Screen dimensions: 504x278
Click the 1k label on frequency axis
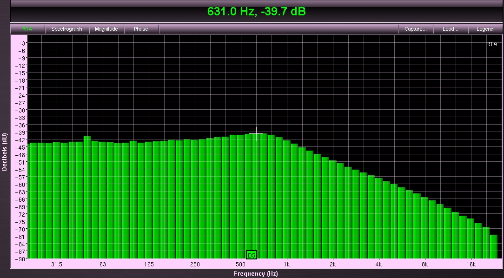pyautogui.click(x=286, y=265)
